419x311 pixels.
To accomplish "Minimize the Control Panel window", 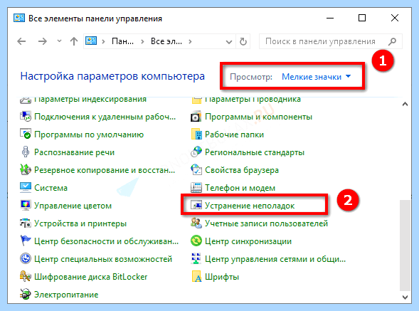I will (x=330, y=18).
